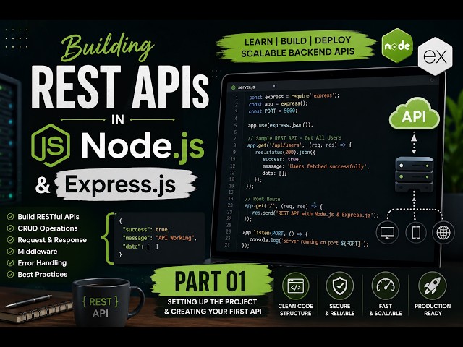Click the 'PART 01' green banner

click(x=211, y=281)
